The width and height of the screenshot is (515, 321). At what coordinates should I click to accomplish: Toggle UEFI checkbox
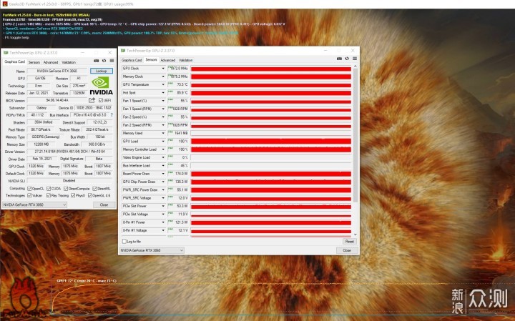101,100
